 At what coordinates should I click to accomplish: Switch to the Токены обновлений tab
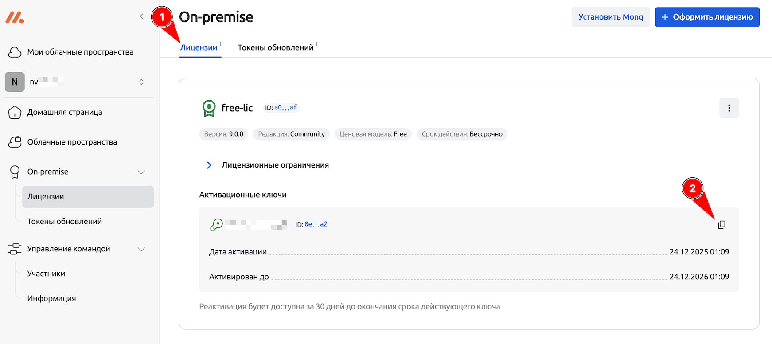275,48
